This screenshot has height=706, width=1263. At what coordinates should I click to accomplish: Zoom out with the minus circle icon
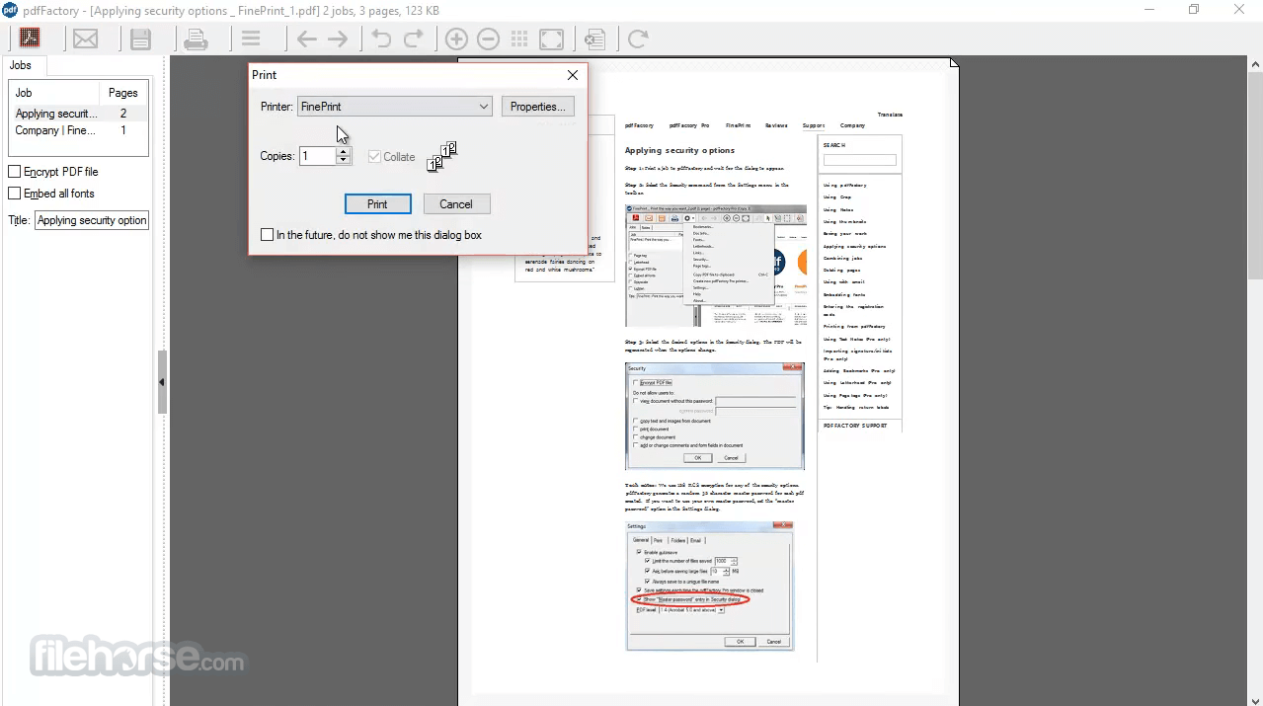[x=488, y=39]
